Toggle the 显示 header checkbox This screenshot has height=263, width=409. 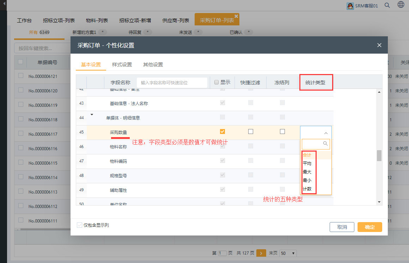coord(216,82)
